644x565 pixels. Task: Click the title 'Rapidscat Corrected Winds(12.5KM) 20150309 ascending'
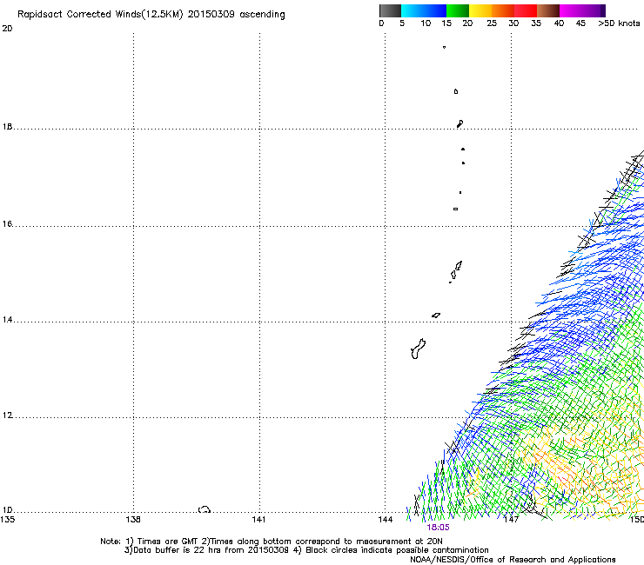coord(151,15)
